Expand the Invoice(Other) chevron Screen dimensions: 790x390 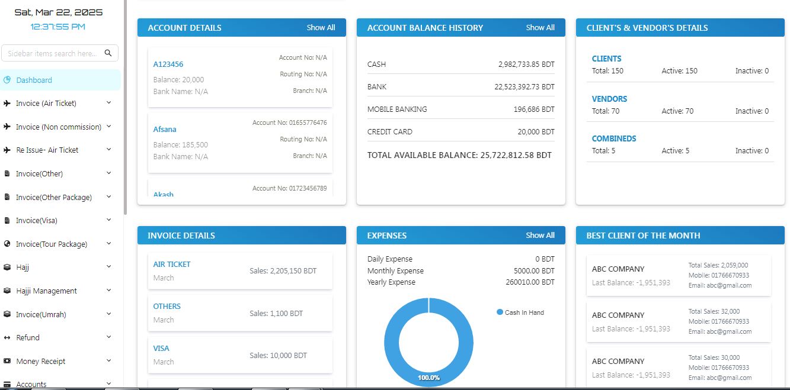point(108,173)
